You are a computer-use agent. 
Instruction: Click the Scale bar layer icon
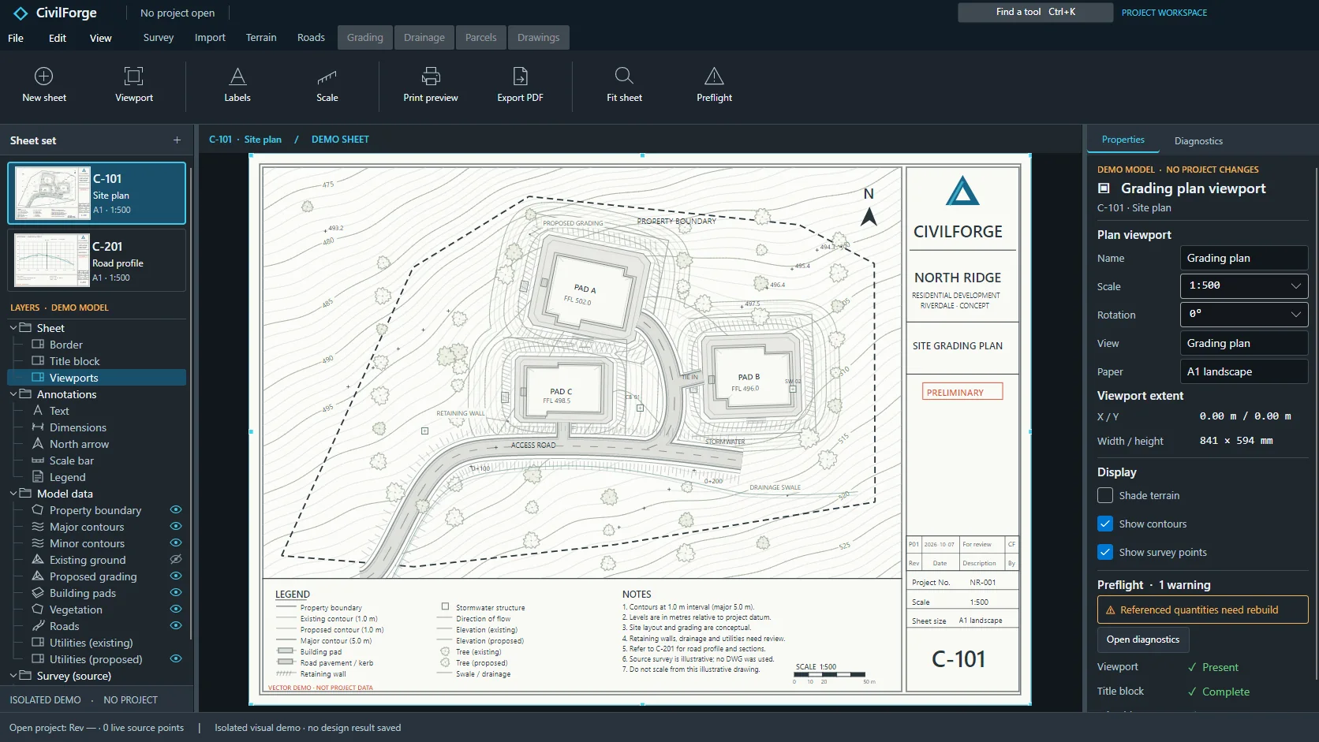(x=38, y=460)
